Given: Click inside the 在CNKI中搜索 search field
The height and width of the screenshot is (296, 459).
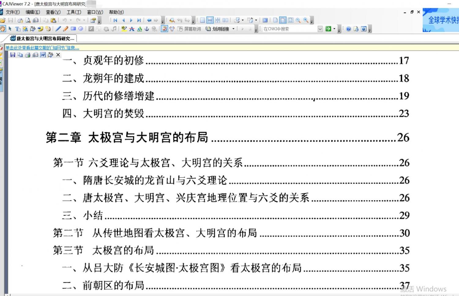Looking at the screenshot, I should [x=289, y=29].
